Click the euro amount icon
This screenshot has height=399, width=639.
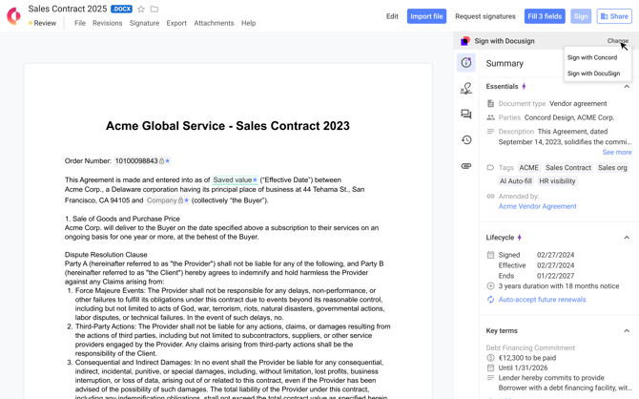tap(490, 358)
